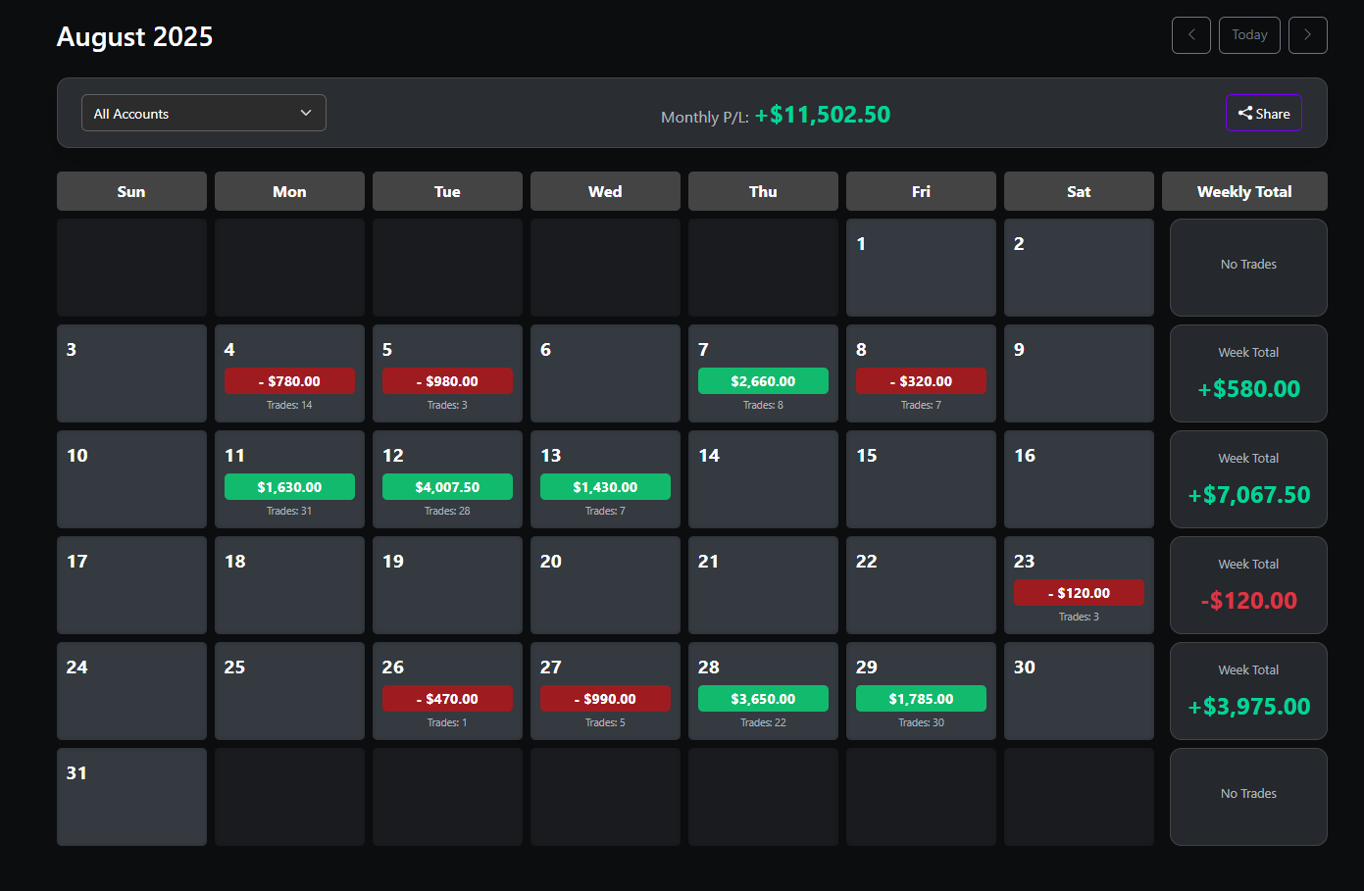The height and width of the screenshot is (891, 1364).
Task: Select the $2,660.00 profit badge on August 7
Action: [763, 380]
